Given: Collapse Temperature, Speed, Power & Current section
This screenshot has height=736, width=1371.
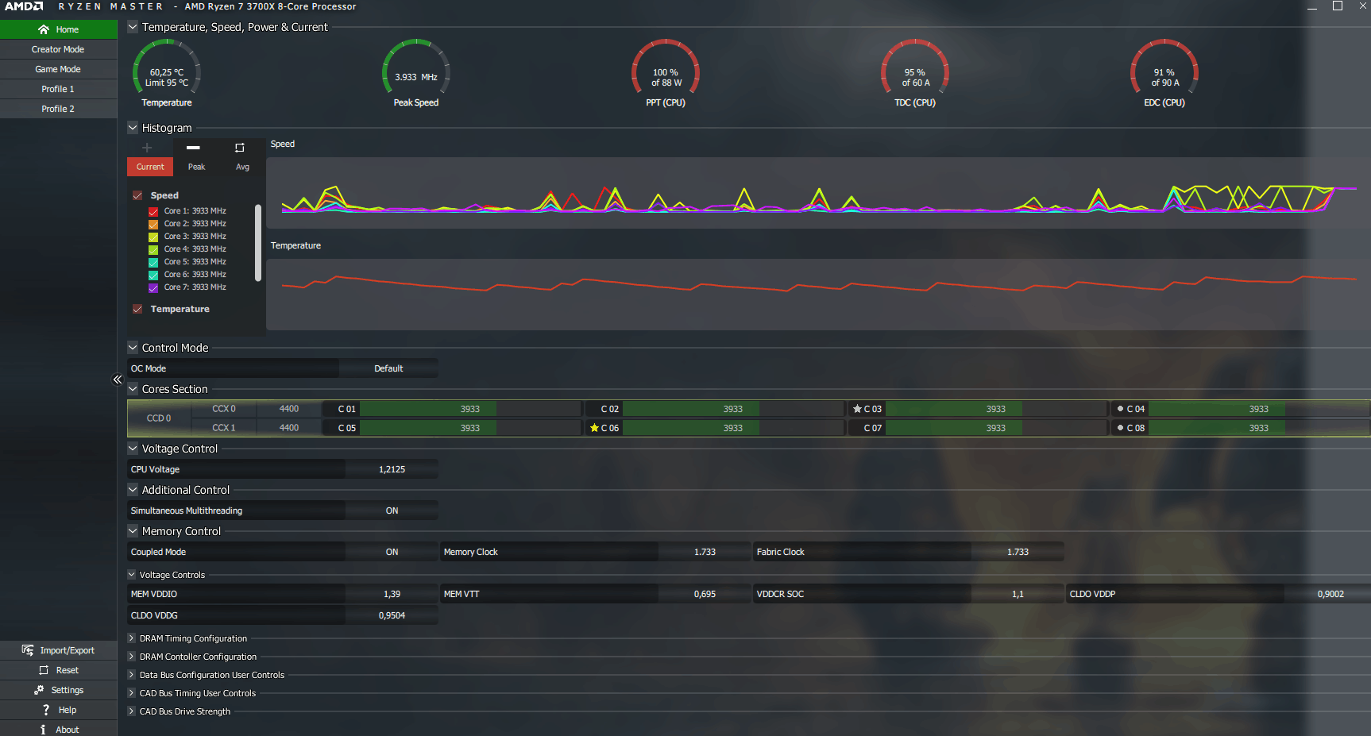Looking at the screenshot, I should 133,26.
